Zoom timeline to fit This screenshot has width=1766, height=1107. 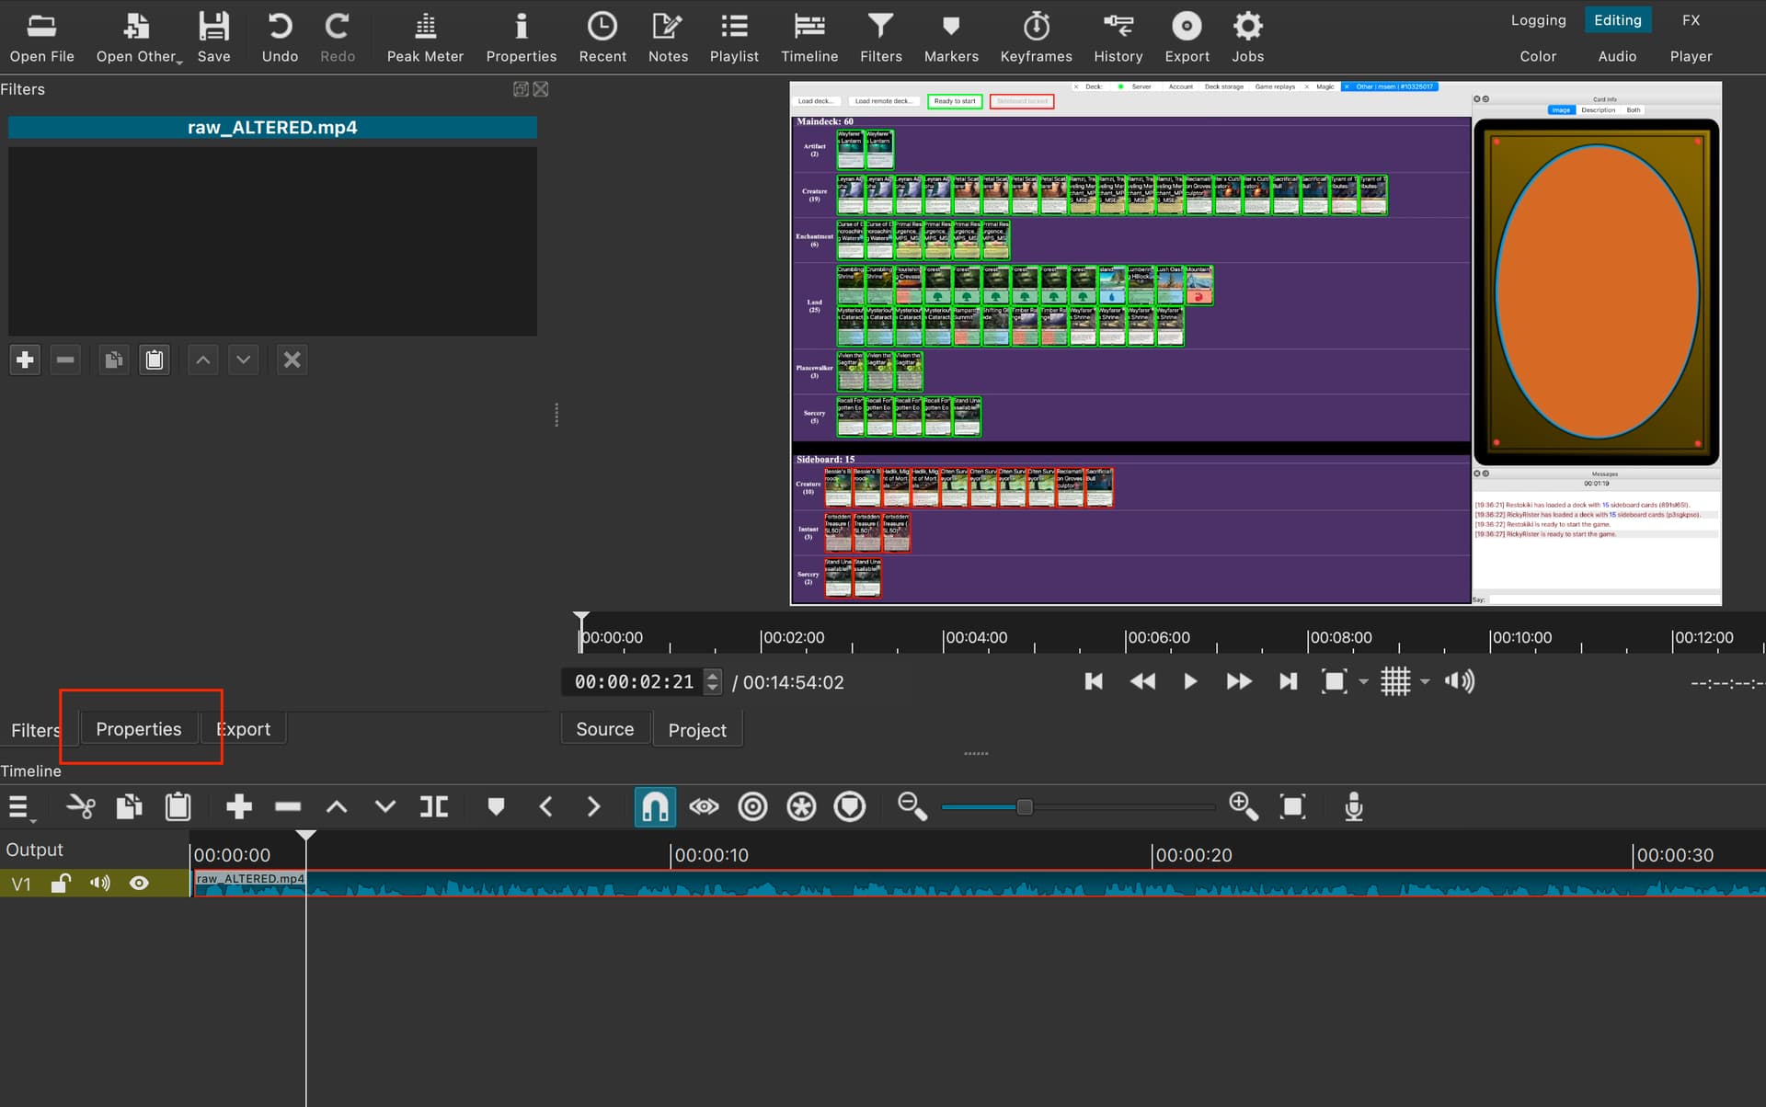1292,807
